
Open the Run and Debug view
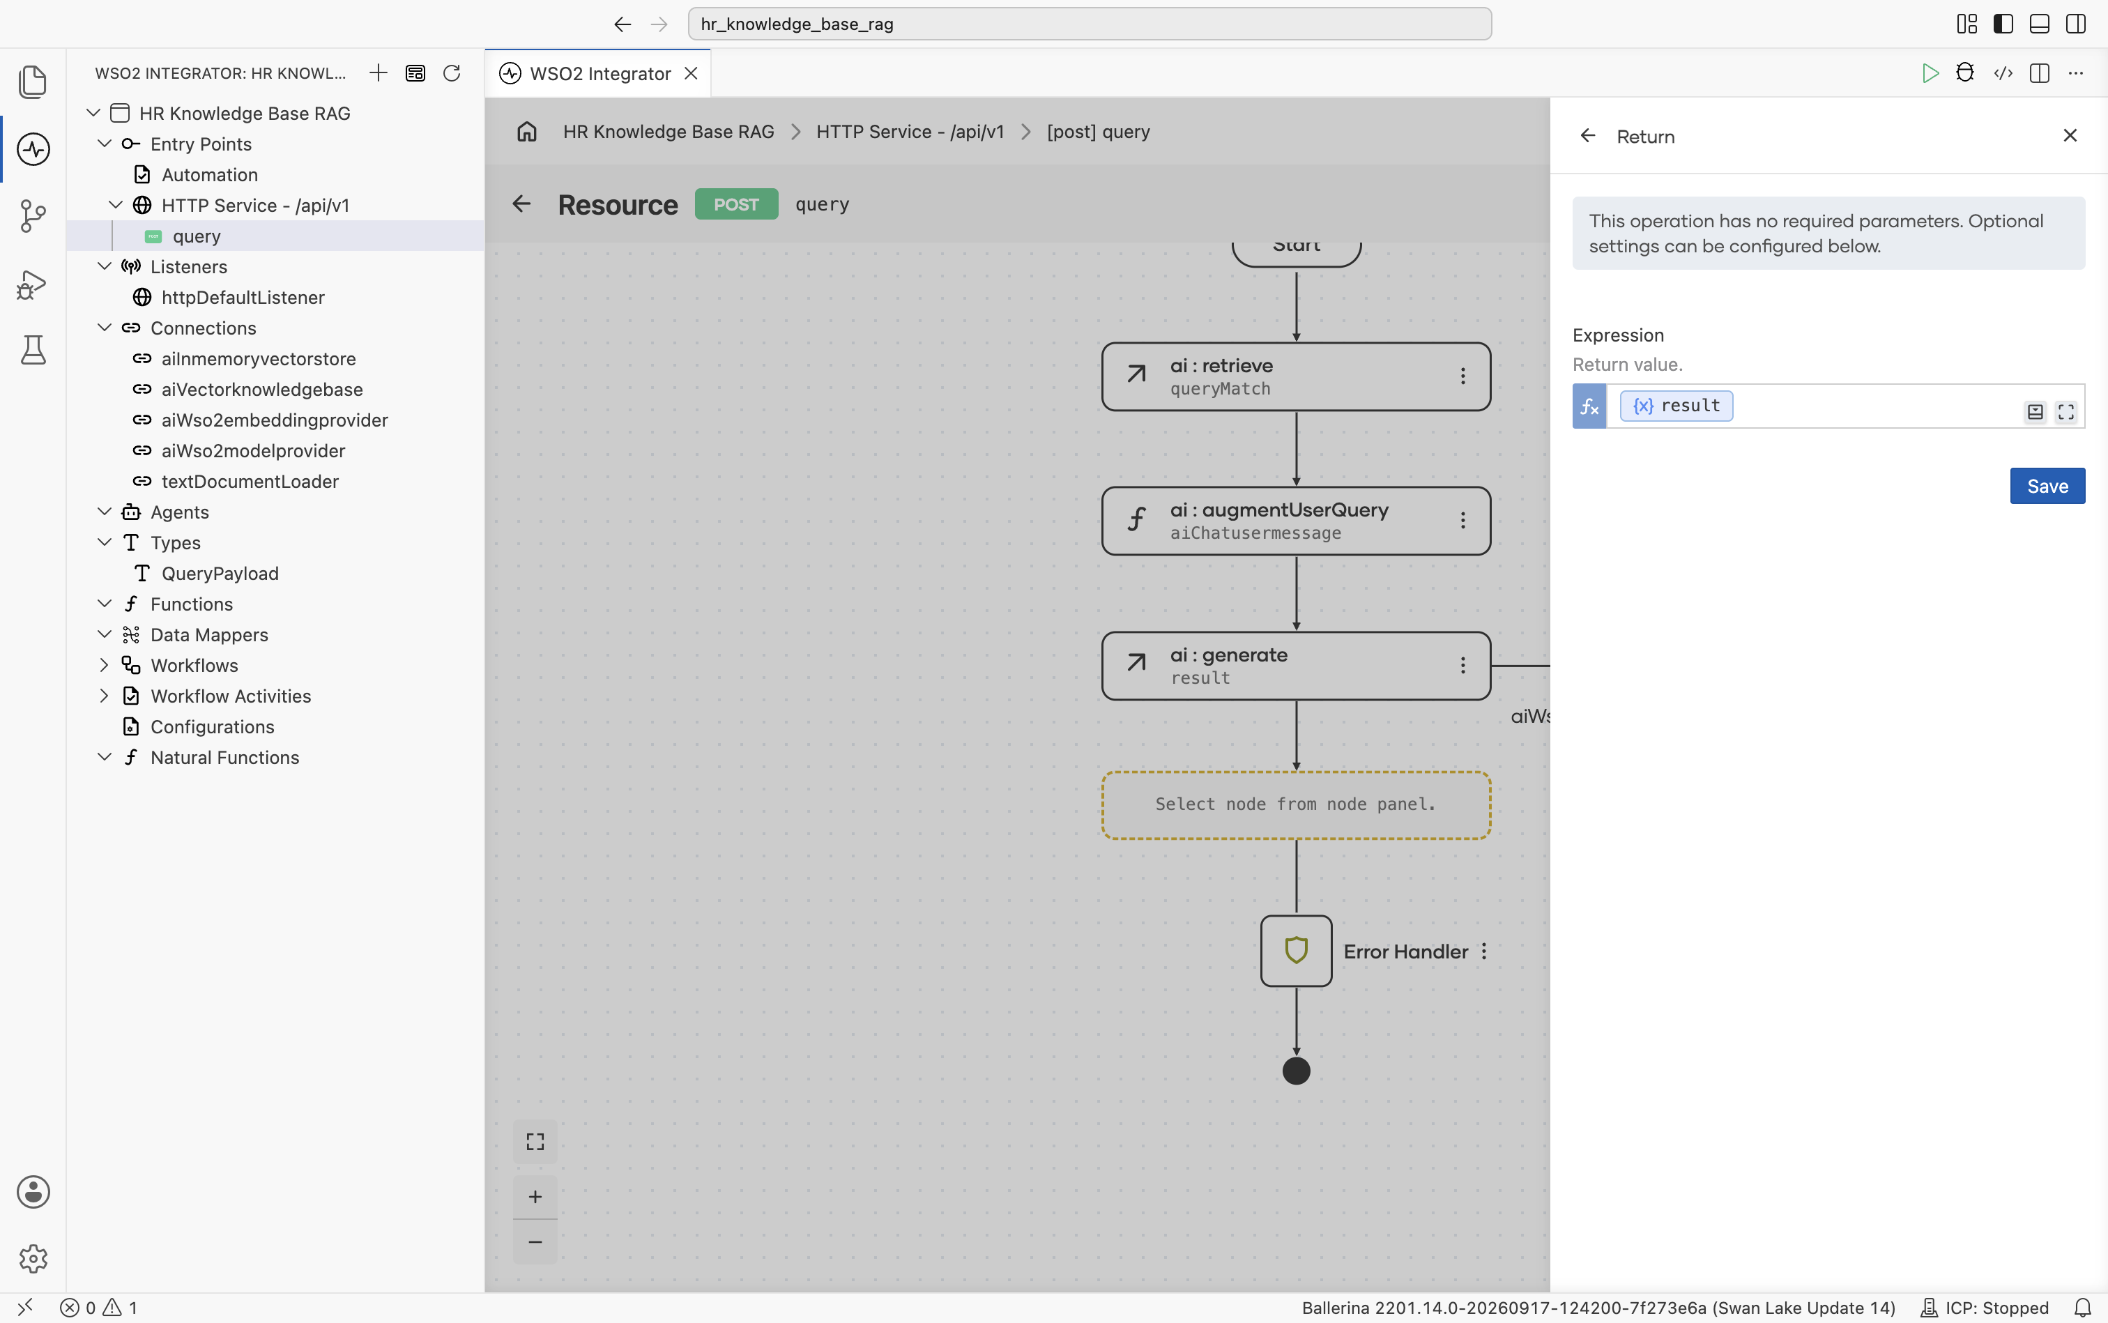pos(32,284)
